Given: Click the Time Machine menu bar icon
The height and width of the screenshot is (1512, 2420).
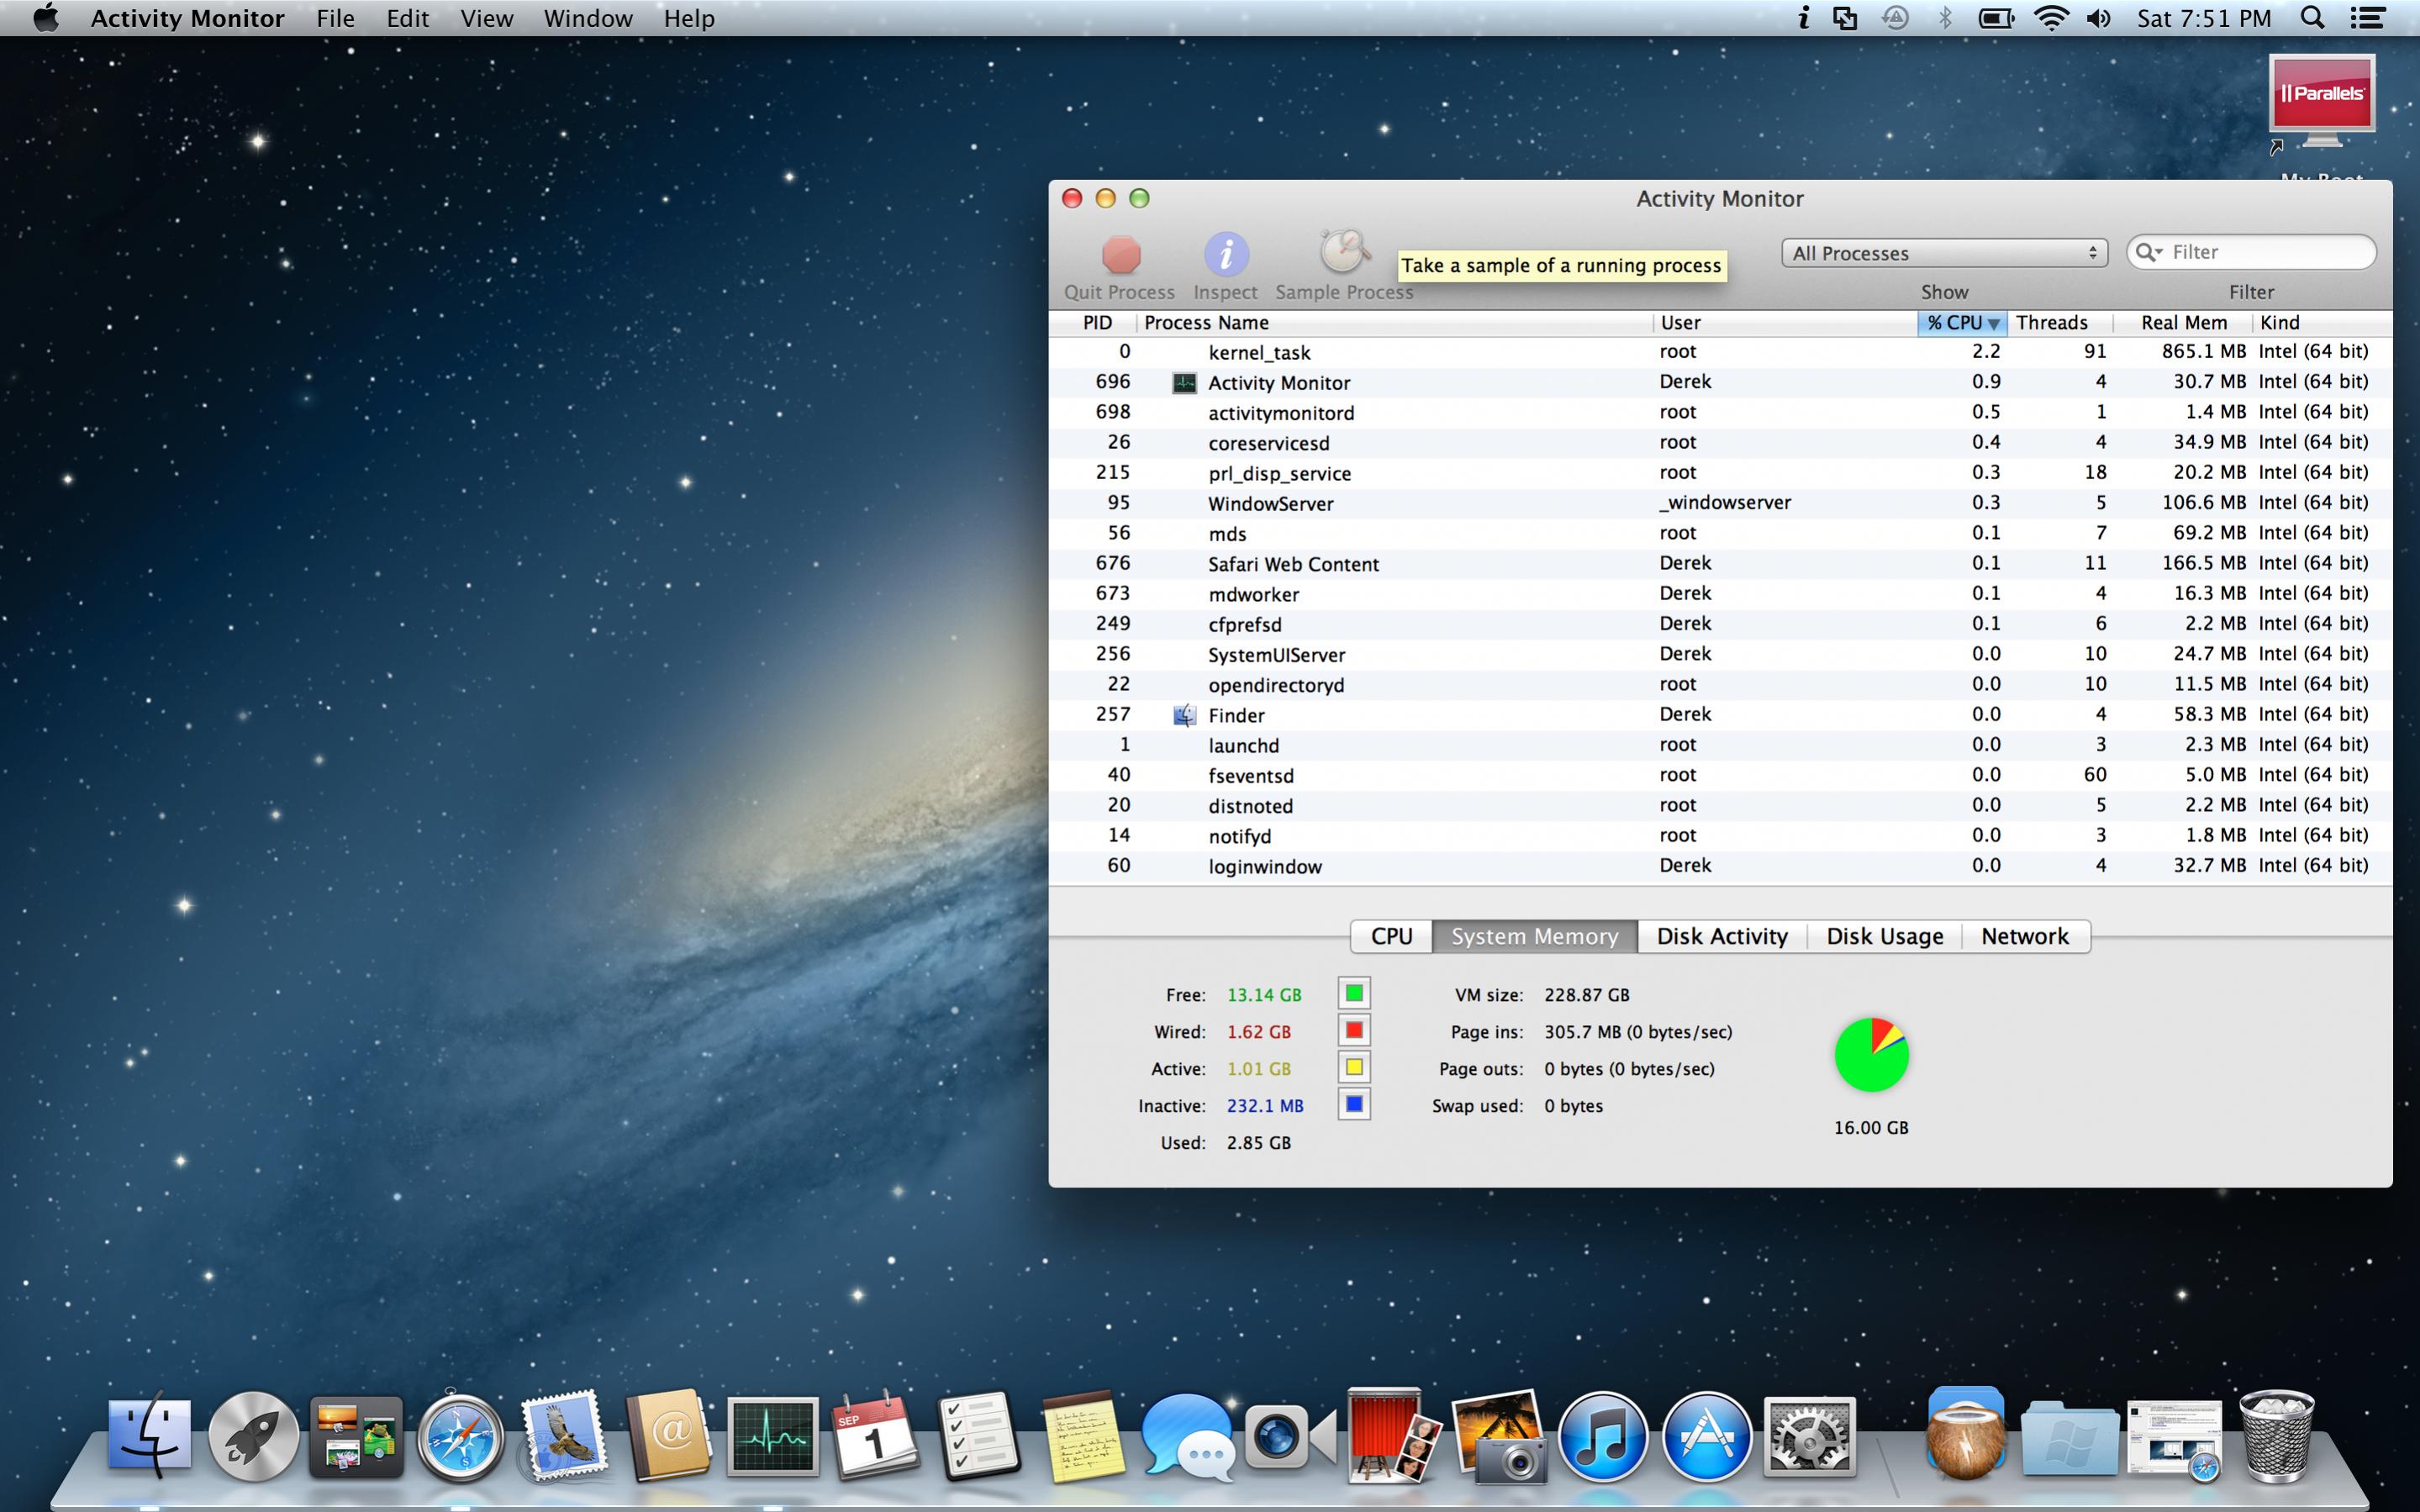Looking at the screenshot, I should coord(1895,18).
